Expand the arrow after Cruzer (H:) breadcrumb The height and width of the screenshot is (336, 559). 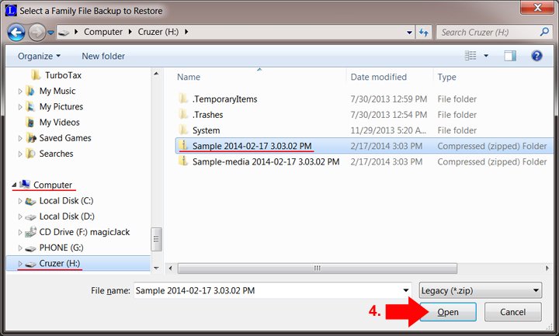click(x=186, y=32)
